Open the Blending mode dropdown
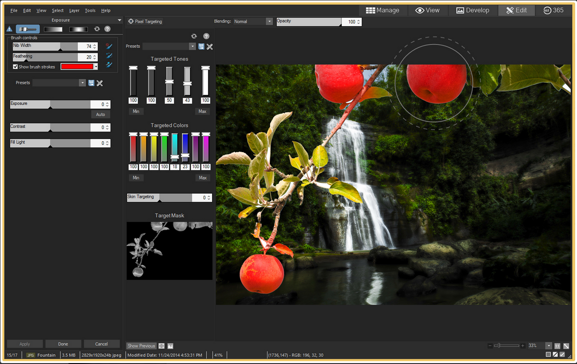The width and height of the screenshot is (577, 364). pos(269,22)
